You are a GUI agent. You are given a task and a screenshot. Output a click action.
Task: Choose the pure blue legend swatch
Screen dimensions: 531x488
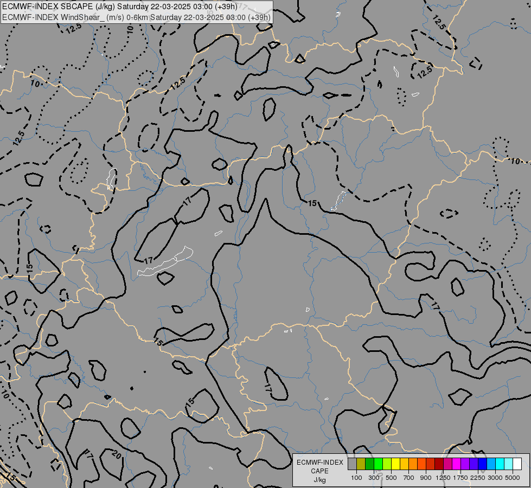pyautogui.click(x=483, y=464)
